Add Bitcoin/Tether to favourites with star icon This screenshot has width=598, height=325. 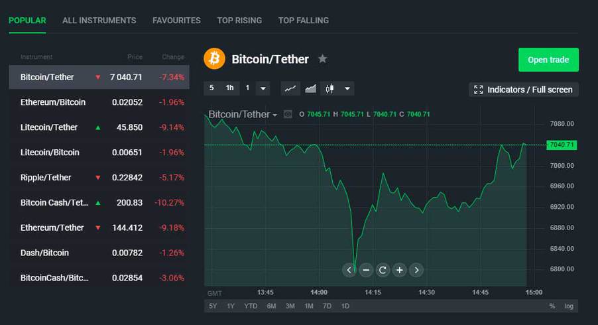323,59
